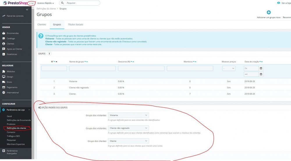Click the Membros filter field
Image resolution: width=291 pixels, height=161 pixels.
pyautogui.click(x=190, y=68)
